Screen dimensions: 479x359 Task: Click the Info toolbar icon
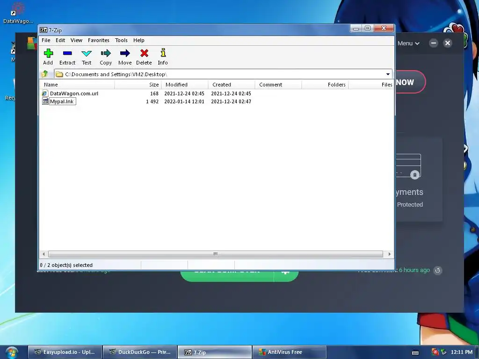pos(163,53)
